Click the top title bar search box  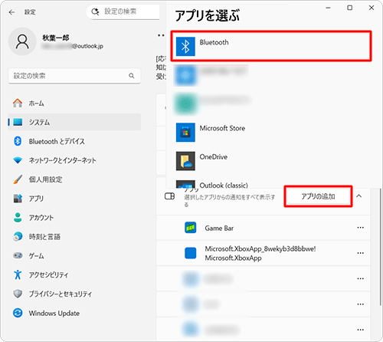point(123,12)
